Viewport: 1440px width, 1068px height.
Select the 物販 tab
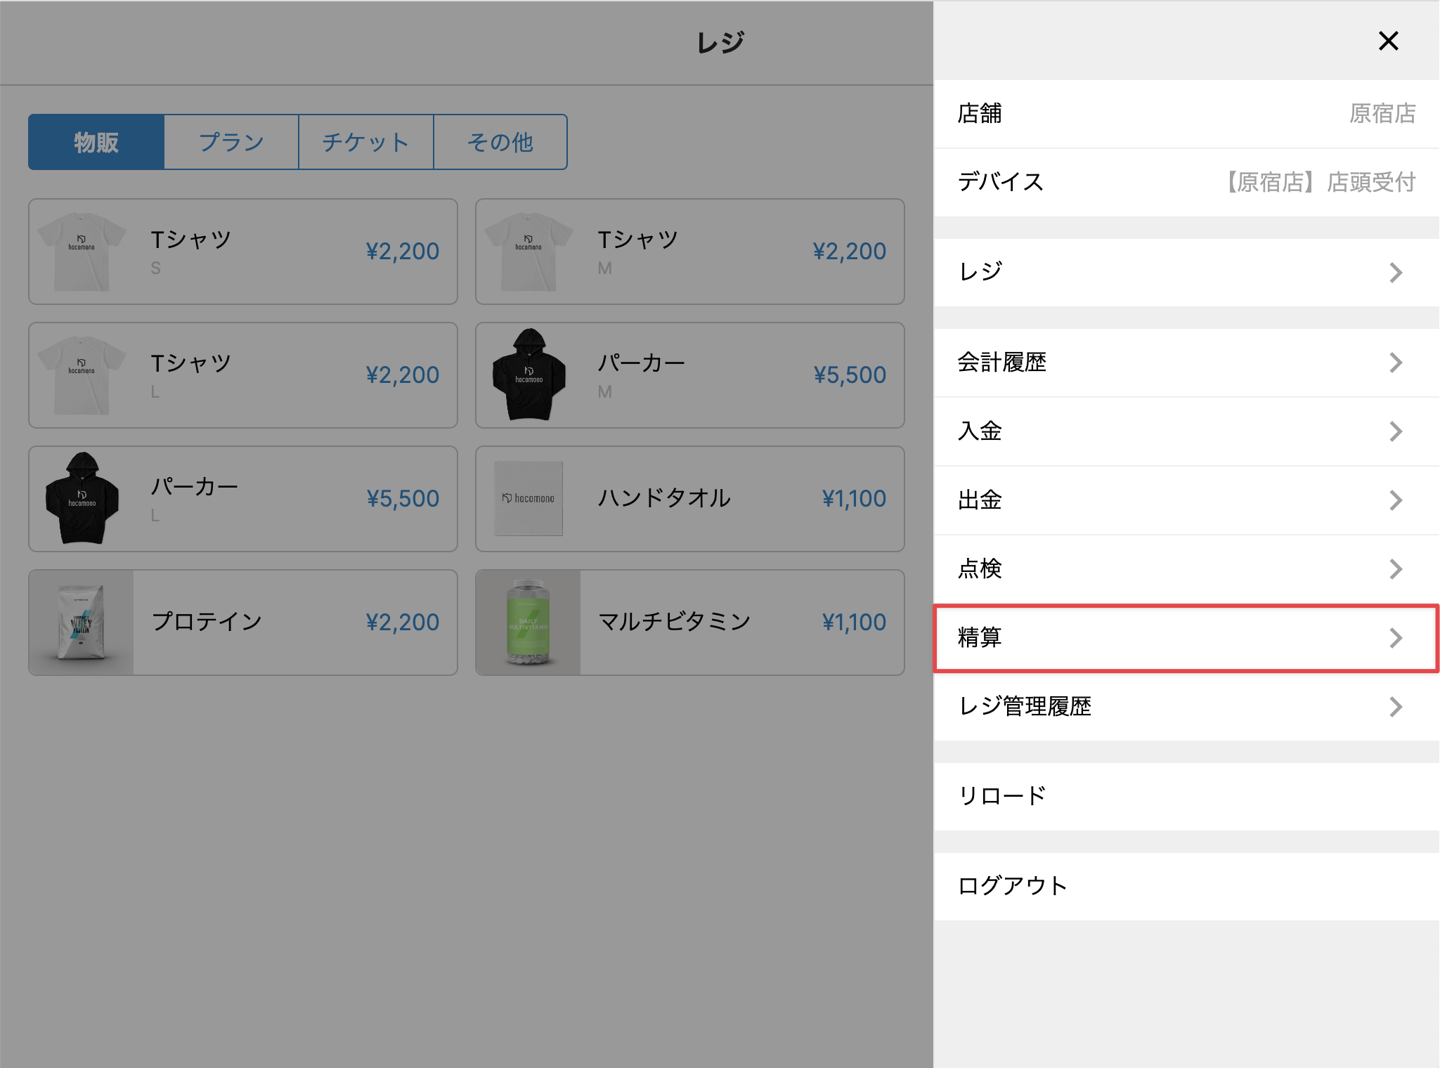tap(96, 142)
